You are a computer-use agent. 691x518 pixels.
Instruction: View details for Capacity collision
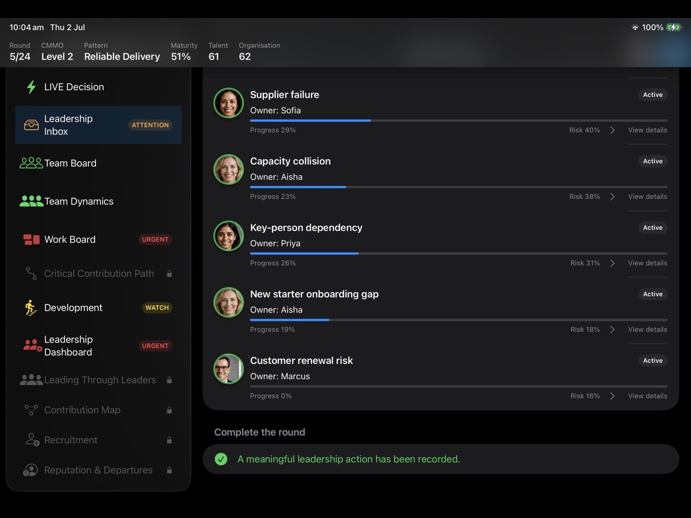647,196
